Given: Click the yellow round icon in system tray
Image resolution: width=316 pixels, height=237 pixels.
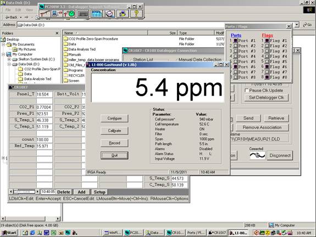Looking at the screenshot, I should (268, 233).
